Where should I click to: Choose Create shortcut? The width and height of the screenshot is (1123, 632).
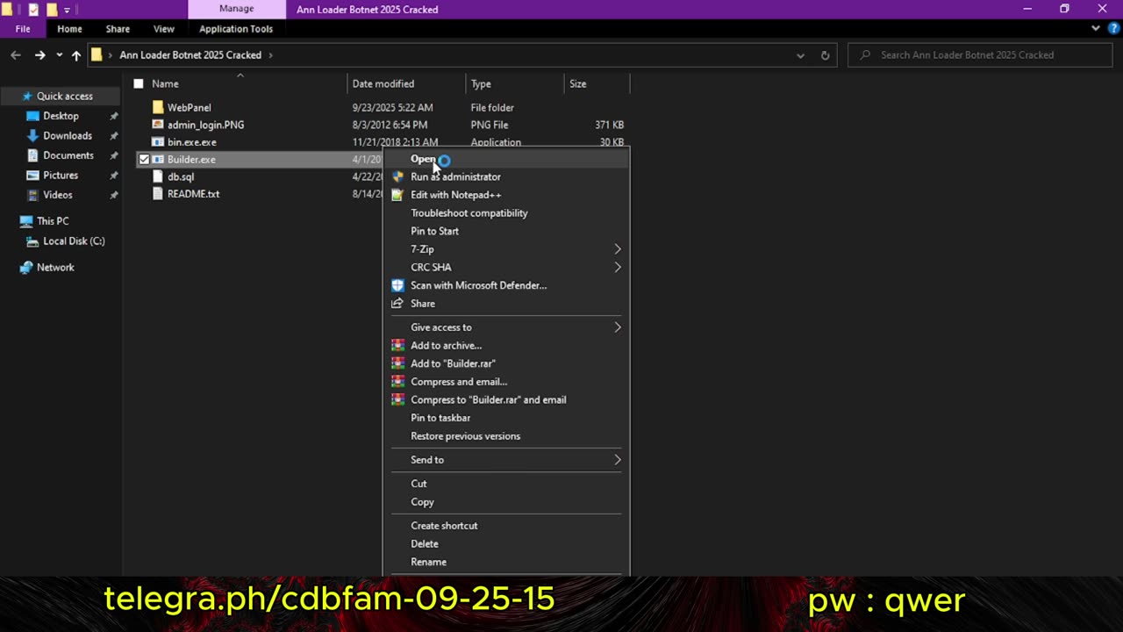coord(506,526)
